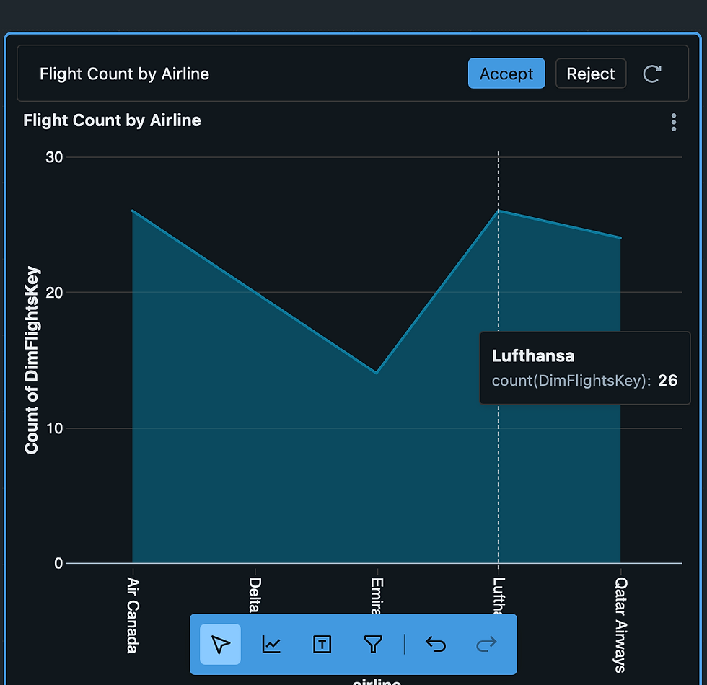
Task: Click the Lufthansa tooltip box
Action: click(584, 368)
